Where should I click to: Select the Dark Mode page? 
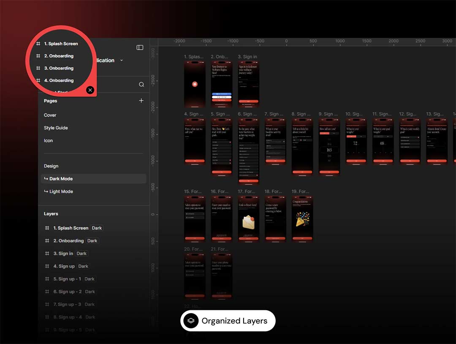[x=61, y=179]
